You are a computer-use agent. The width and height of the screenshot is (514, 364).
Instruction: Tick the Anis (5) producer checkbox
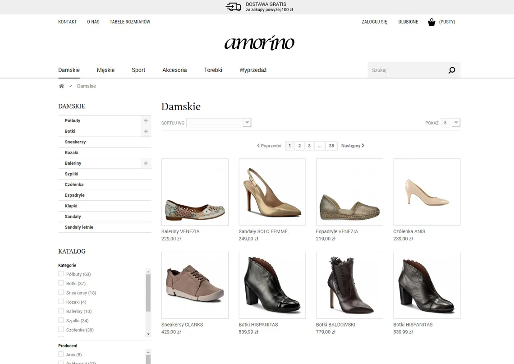point(61,355)
